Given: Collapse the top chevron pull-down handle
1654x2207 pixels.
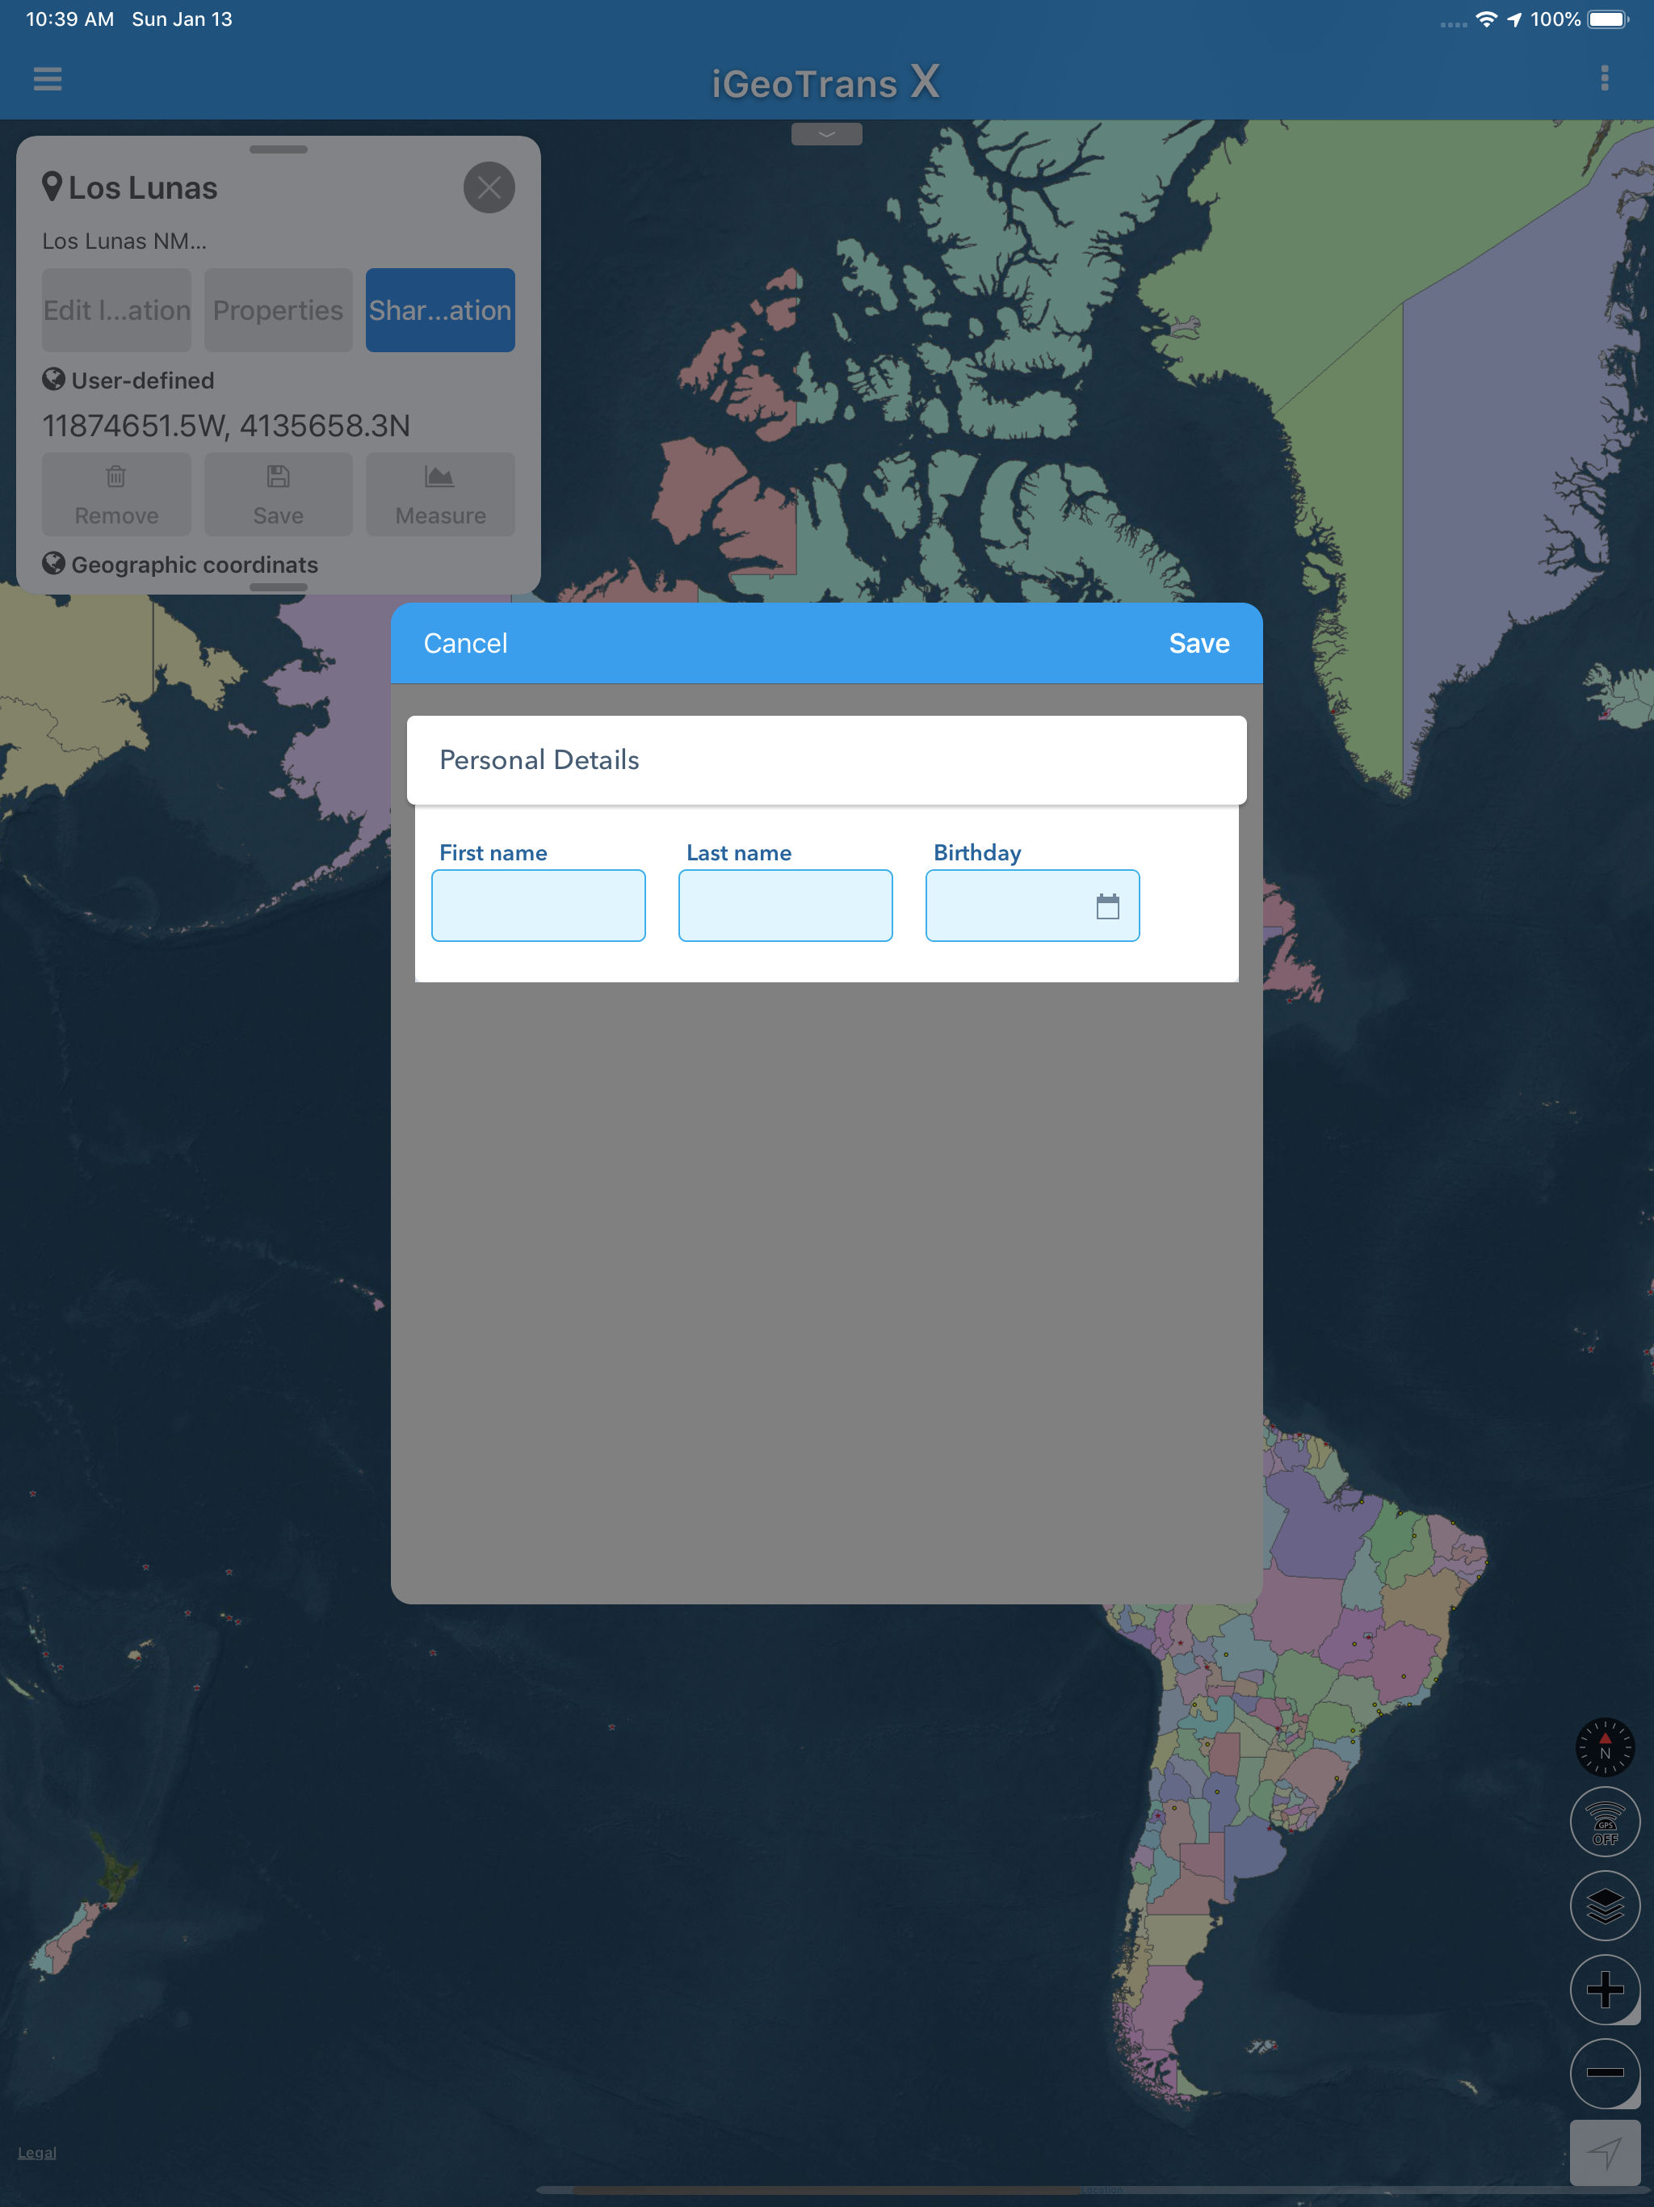Looking at the screenshot, I should tap(826, 134).
